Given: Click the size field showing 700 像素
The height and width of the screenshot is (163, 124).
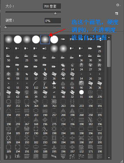Looking at the screenshot, I should (x=52, y=6).
